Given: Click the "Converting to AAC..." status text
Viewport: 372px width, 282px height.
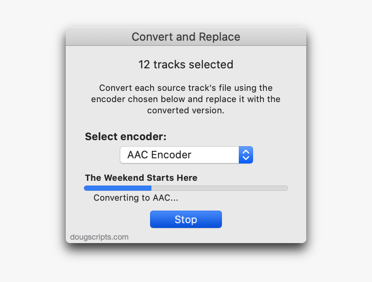Looking at the screenshot, I should click(x=136, y=198).
